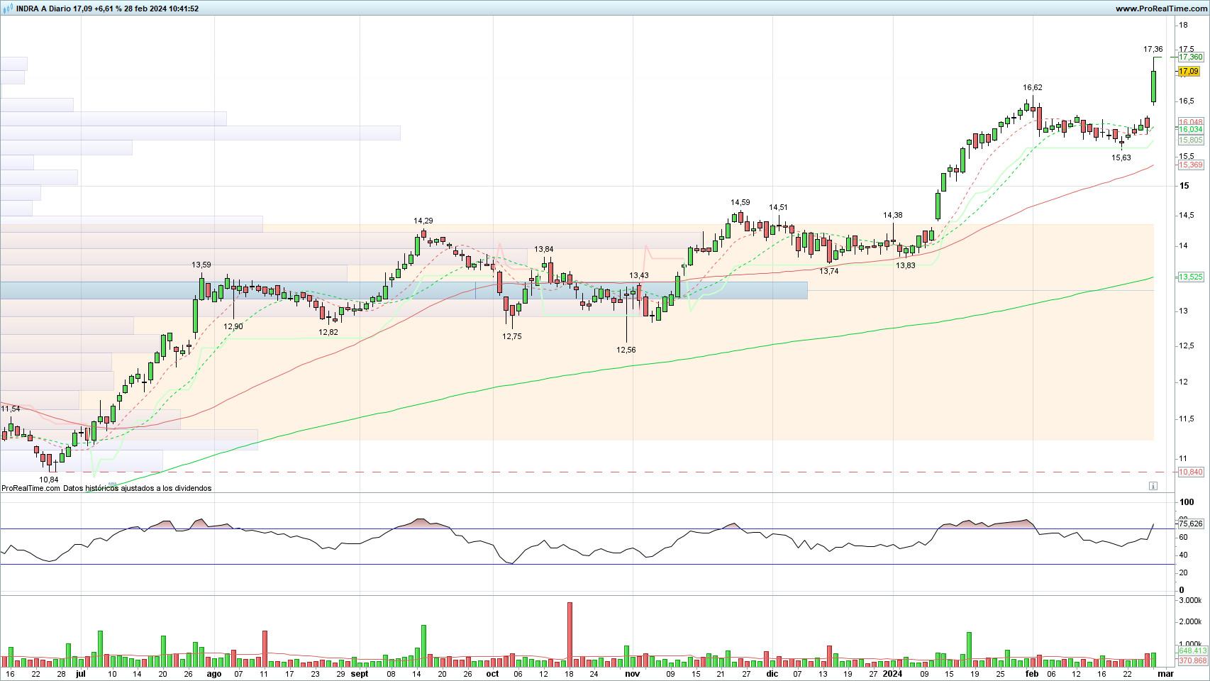1210x681 pixels.
Task: Click the 15,63 low annotation
Action: pyautogui.click(x=1121, y=157)
